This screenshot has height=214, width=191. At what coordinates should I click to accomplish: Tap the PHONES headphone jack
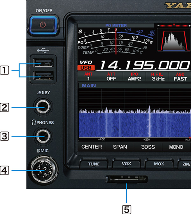[43, 136]
